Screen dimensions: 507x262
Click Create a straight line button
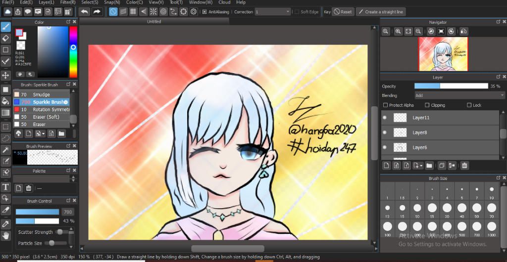point(381,12)
